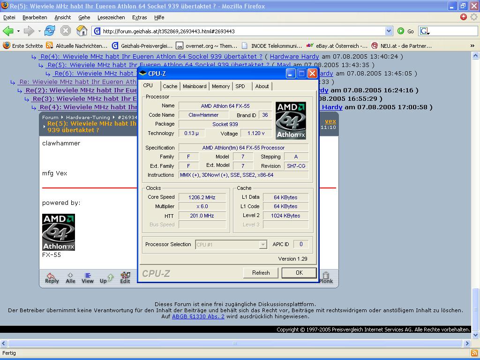
Task: Click the Forum breadcrumb link
Action: [50, 117]
